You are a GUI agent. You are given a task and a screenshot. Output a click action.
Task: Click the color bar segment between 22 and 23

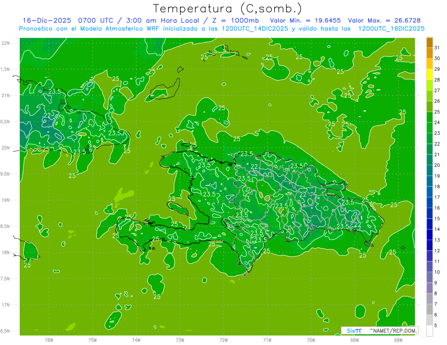(429, 138)
